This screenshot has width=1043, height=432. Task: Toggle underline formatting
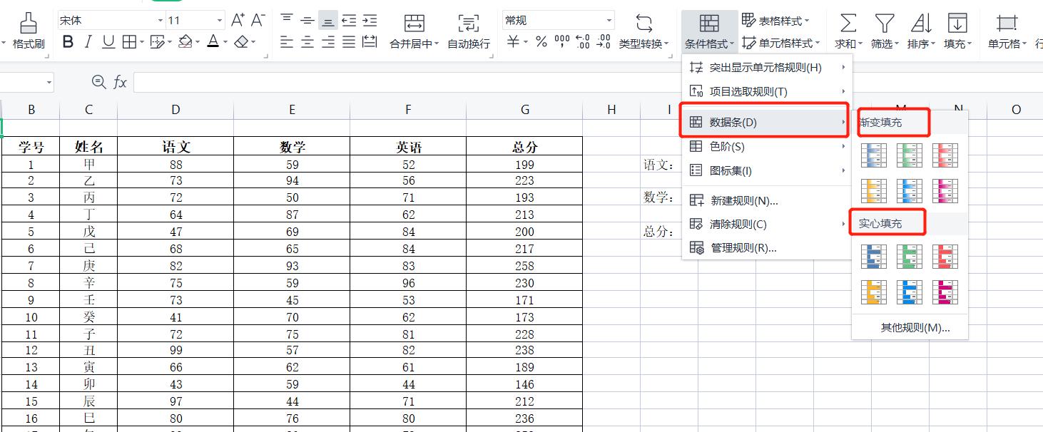[108, 42]
